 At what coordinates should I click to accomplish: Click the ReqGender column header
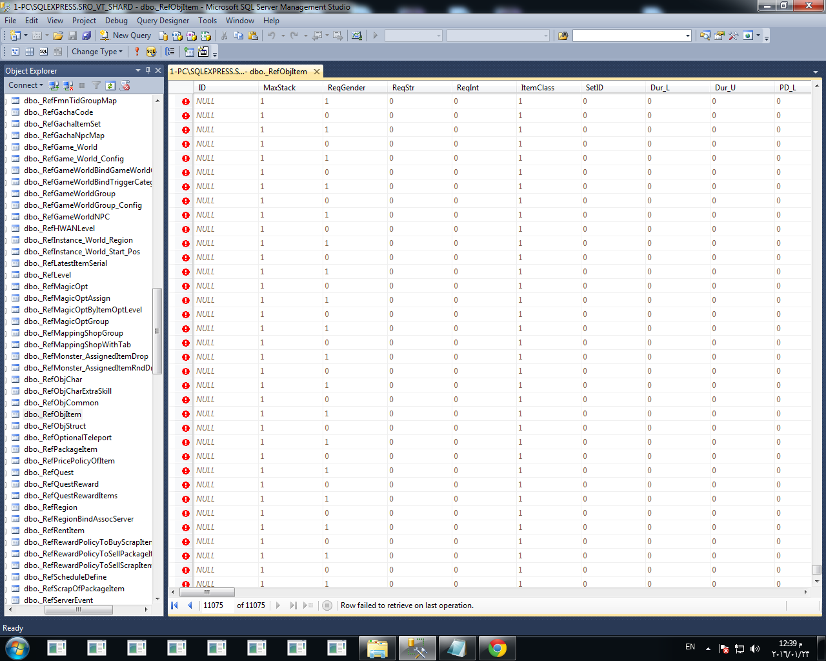point(355,87)
